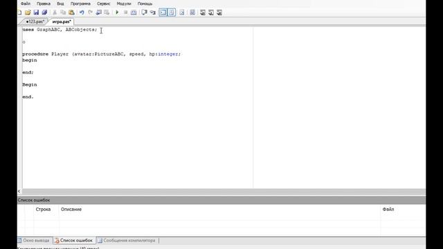This screenshot has width=443, height=249.
Task: Click on the 'procedure Player' code line
Action: click(102, 54)
